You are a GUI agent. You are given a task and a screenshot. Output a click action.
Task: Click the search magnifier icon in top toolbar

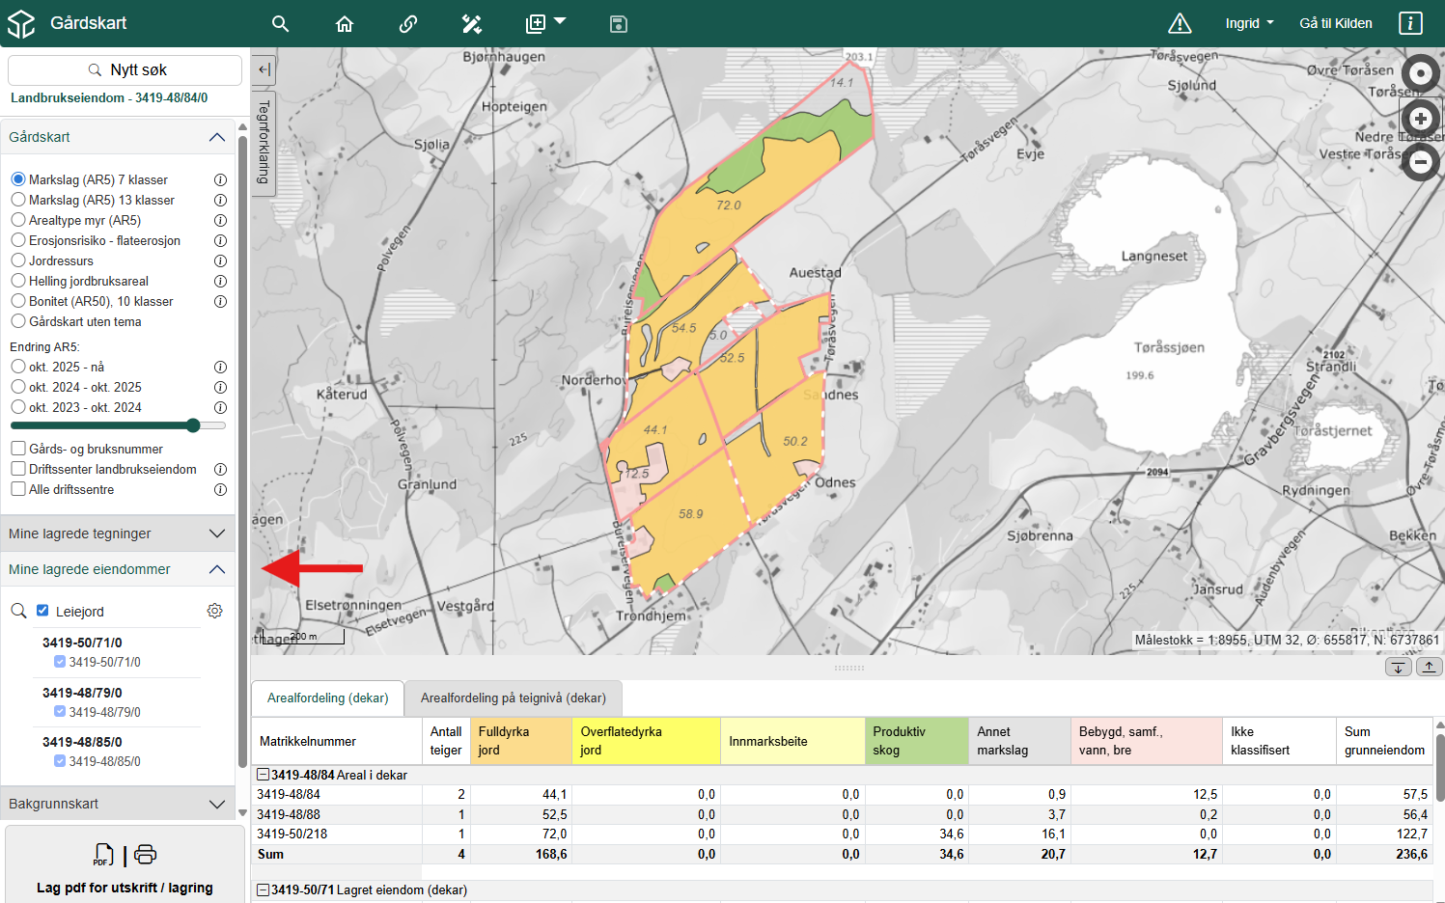(x=280, y=23)
